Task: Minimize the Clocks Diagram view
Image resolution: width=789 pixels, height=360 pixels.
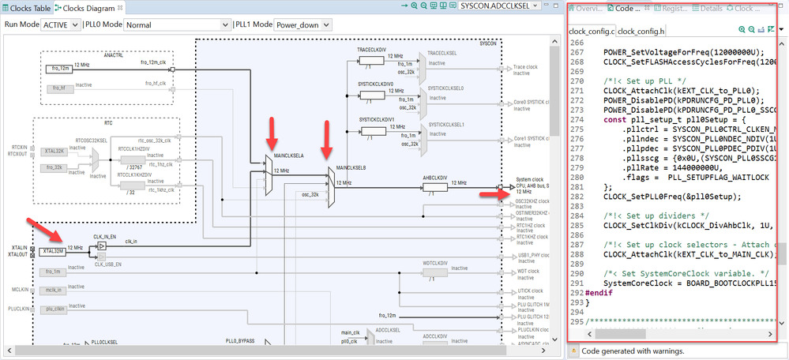Action: 547,6
